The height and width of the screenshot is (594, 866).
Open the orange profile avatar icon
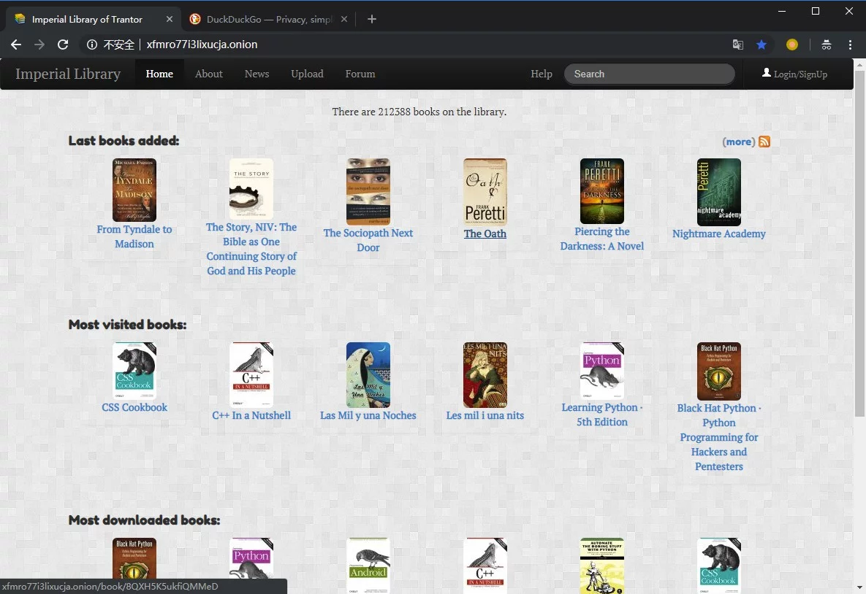(792, 45)
